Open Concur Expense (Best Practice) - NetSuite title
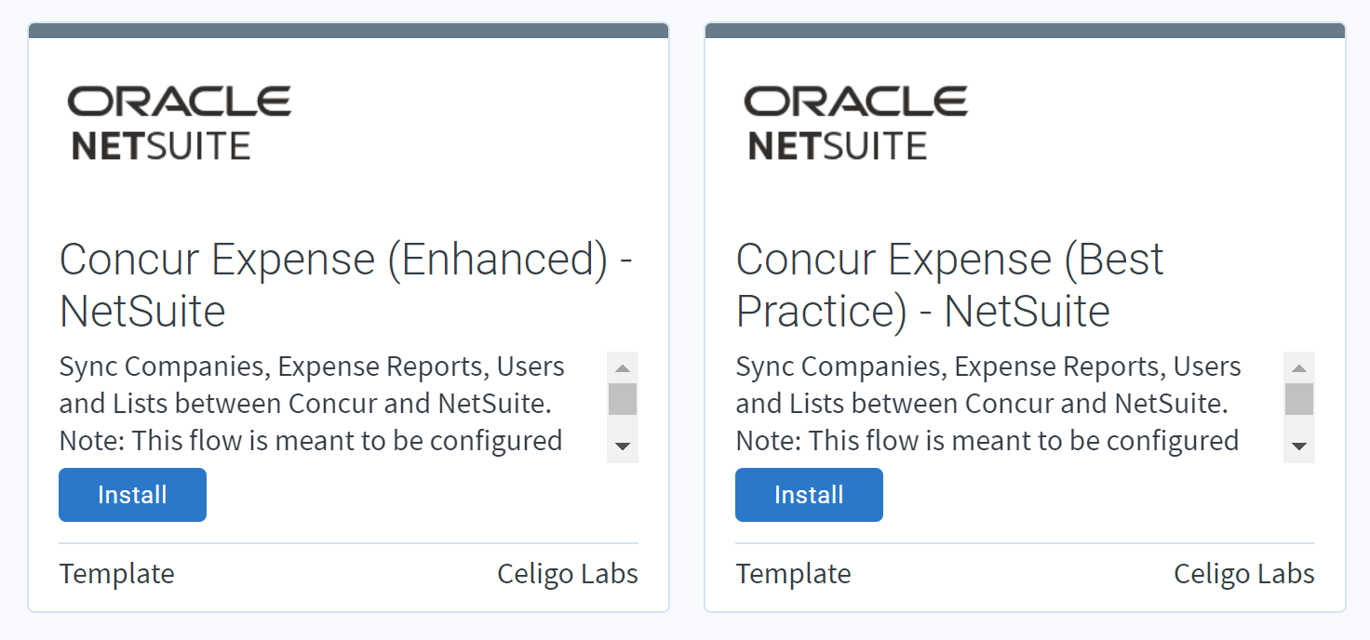Viewport: 1370px width, 640px height. [949, 285]
